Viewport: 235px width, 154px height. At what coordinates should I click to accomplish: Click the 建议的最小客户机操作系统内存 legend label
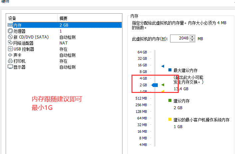(x=201, y=120)
